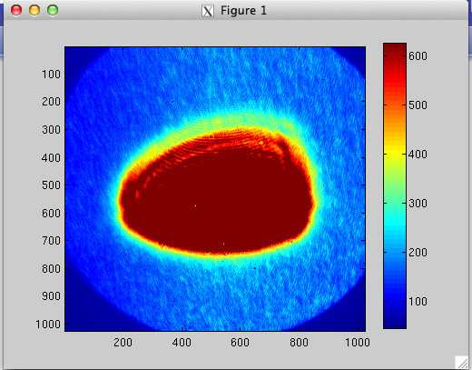The height and width of the screenshot is (370, 472).
Task: Click the y-axis tick label 100
Action: point(52,75)
